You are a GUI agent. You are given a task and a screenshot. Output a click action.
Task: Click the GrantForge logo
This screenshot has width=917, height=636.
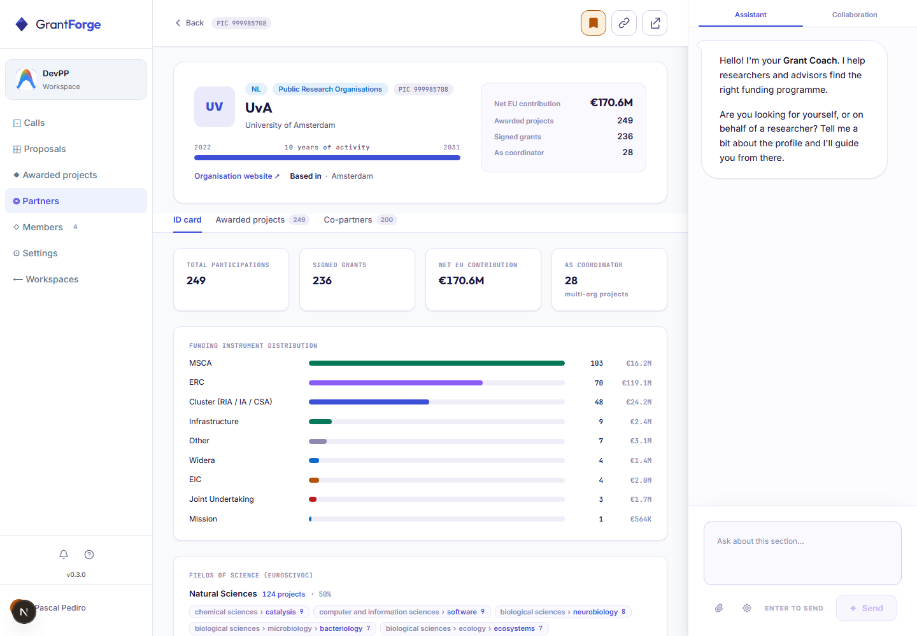tap(58, 24)
